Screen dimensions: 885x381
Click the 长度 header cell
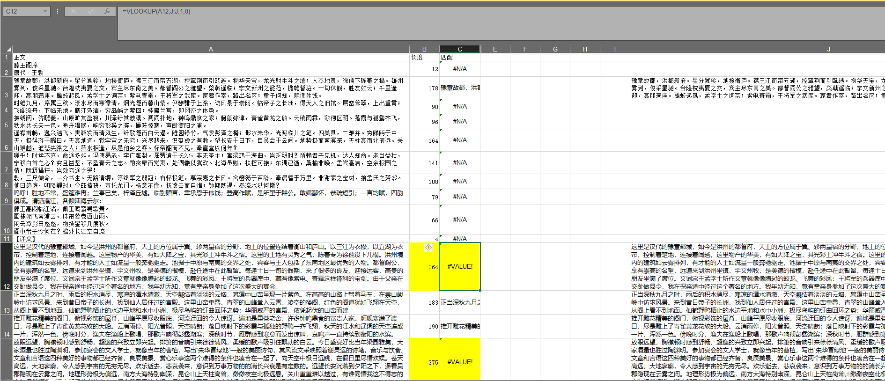coord(424,57)
